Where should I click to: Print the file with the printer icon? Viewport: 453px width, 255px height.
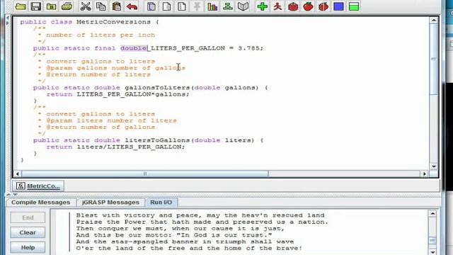click(x=67, y=6)
